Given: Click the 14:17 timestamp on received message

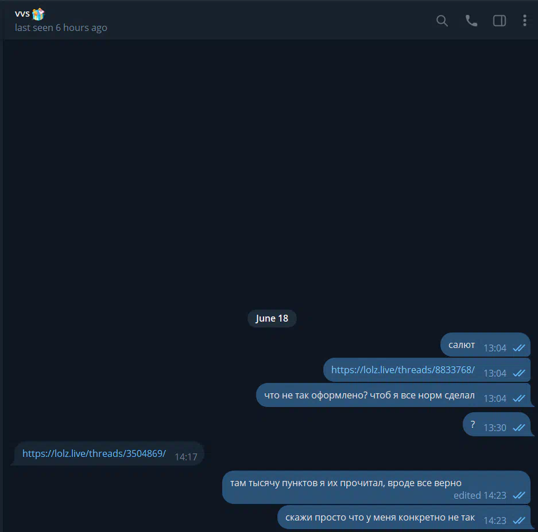Looking at the screenshot, I should click(x=186, y=457).
